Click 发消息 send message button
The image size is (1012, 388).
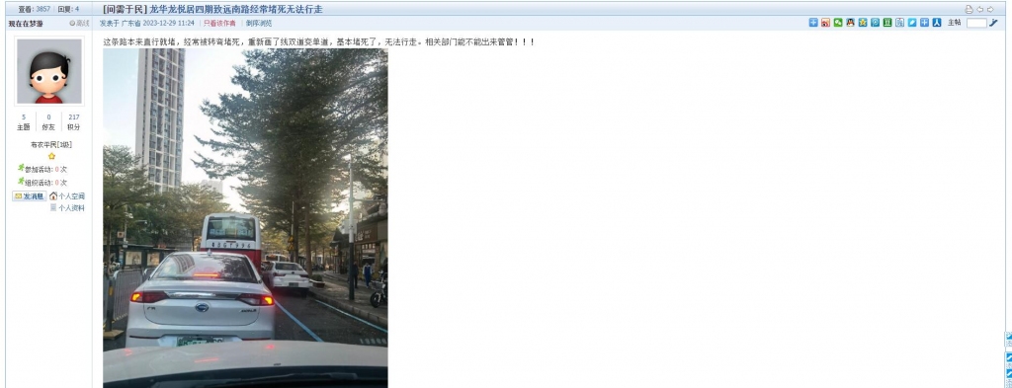(x=30, y=195)
